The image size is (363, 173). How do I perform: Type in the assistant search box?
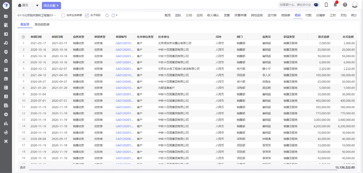(x=295, y=5)
